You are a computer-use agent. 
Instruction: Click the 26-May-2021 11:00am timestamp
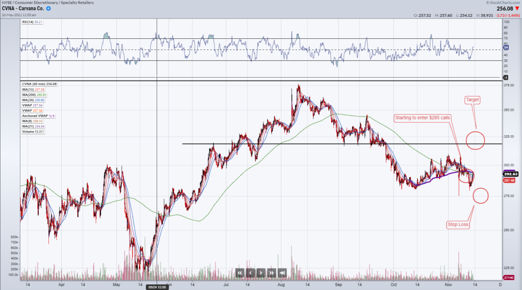tap(19, 15)
